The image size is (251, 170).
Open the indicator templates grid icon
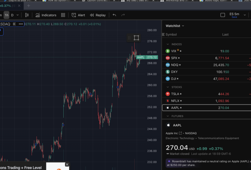tap(63, 15)
